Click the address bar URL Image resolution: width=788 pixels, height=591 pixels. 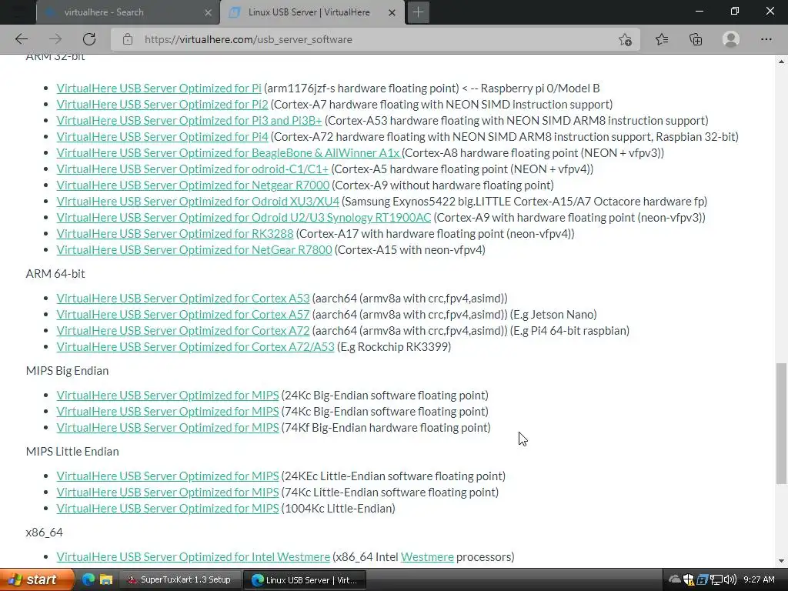pos(249,39)
